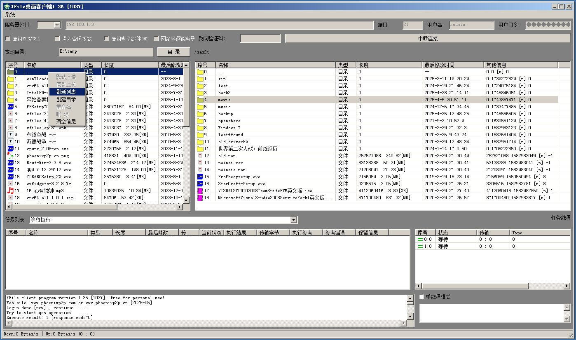Click the text file icon for 苏德战争.txt
Viewport: 576px width, 340px height.
click(11, 142)
